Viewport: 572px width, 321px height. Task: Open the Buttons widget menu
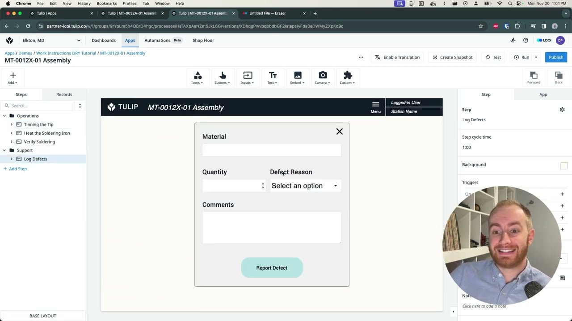click(222, 77)
